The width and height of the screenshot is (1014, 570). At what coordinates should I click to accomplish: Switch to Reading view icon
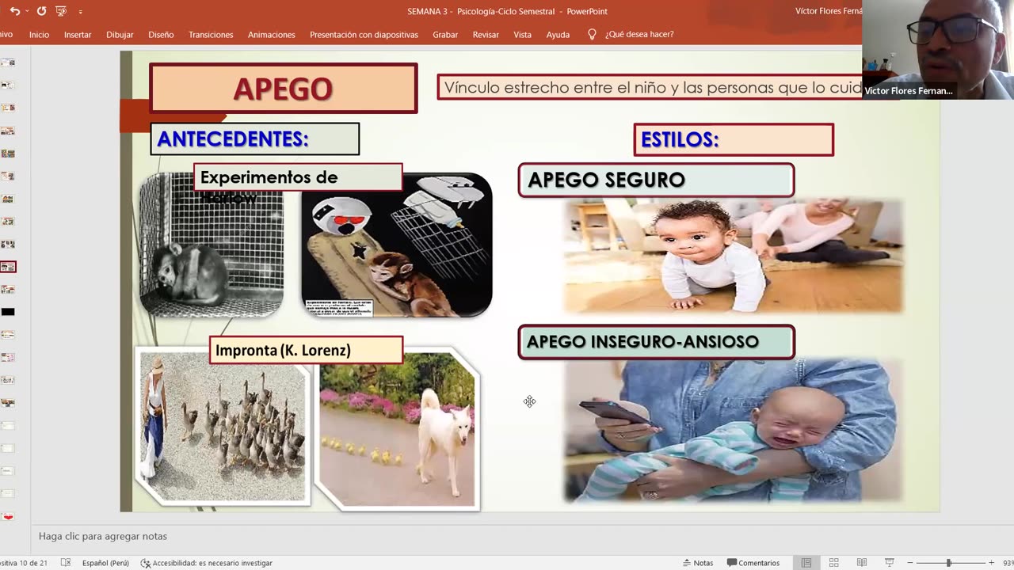[x=861, y=563]
